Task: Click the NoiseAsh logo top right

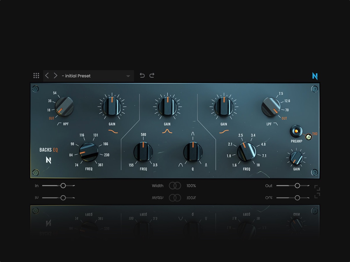Action: [x=314, y=76]
